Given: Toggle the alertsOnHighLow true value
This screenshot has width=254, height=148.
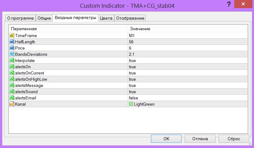Looking at the screenshot, I should pos(188,79).
